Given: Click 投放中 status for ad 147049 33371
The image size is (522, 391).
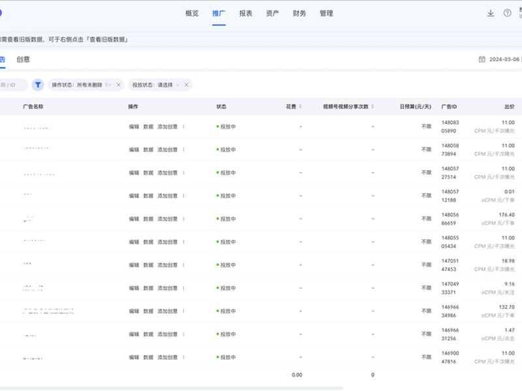Looking at the screenshot, I should [x=226, y=288].
